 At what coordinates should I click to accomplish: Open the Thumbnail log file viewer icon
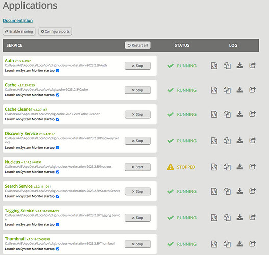click(x=214, y=244)
